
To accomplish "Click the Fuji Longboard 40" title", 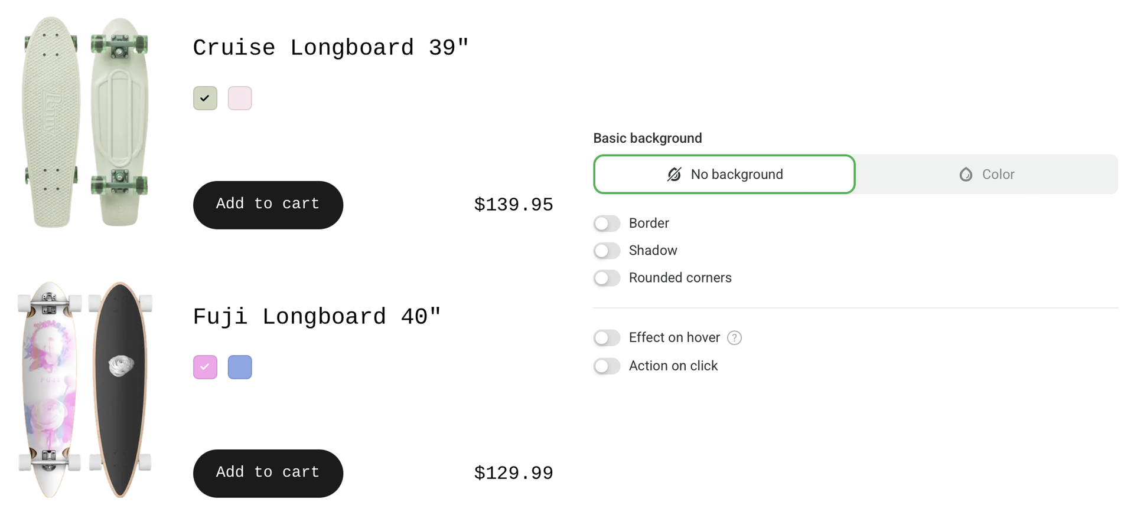I will pos(317,317).
